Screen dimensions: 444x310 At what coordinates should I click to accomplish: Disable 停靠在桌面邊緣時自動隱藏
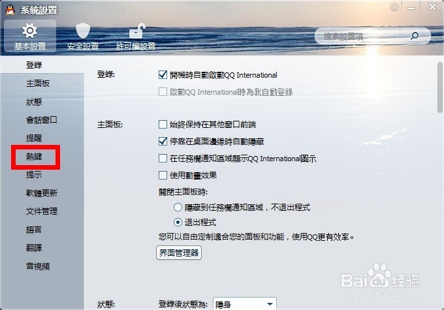tap(163, 141)
